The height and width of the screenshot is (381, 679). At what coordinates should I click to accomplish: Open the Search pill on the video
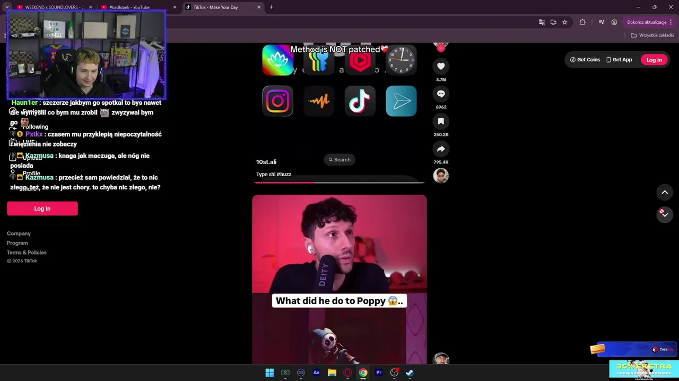pos(339,160)
